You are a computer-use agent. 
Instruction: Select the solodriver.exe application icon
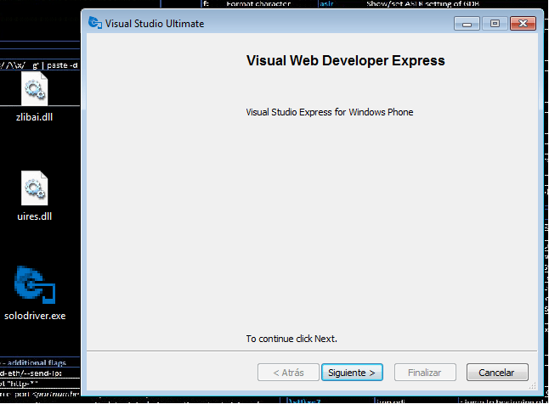(x=35, y=284)
